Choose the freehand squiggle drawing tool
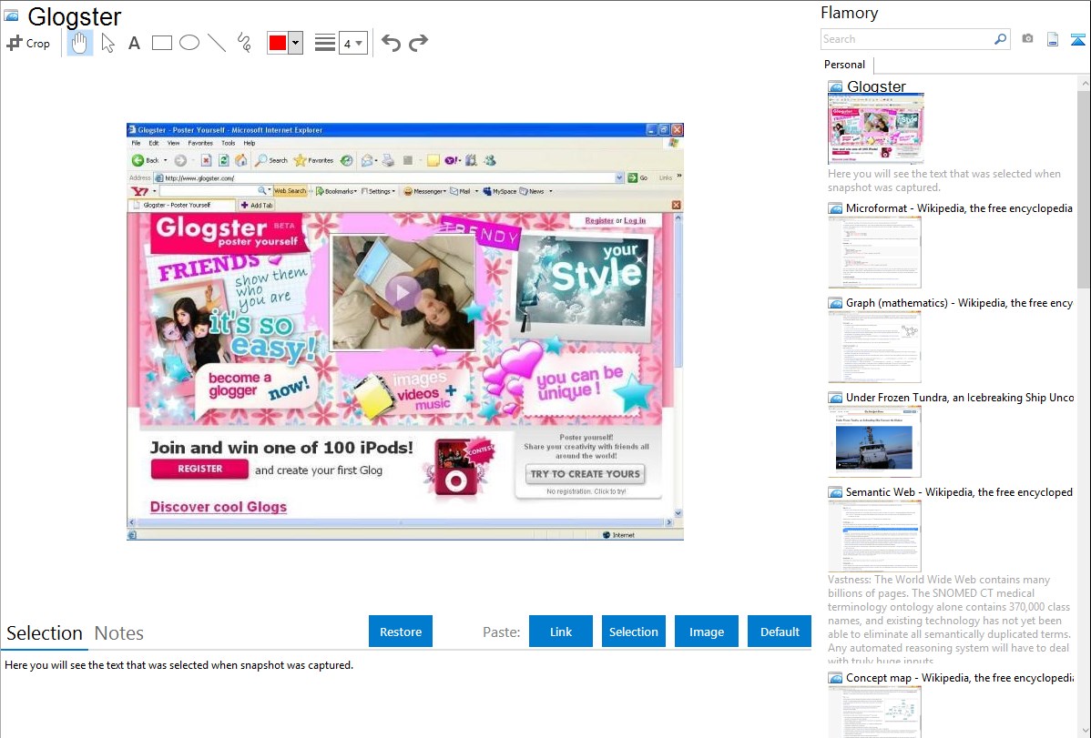The height and width of the screenshot is (738, 1091). click(244, 43)
